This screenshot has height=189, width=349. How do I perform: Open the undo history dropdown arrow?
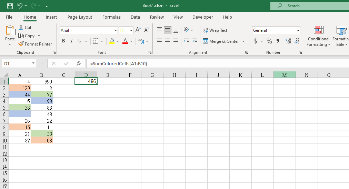tap(26, 6)
